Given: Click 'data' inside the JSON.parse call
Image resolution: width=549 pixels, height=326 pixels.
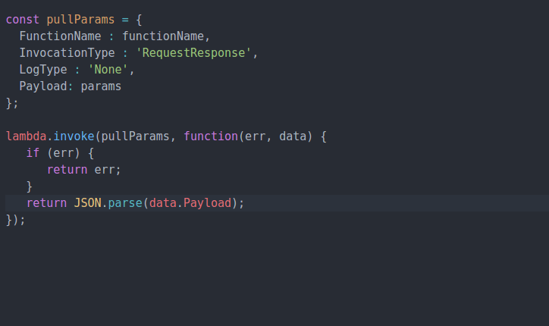Looking at the screenshot, I should 163,203.
